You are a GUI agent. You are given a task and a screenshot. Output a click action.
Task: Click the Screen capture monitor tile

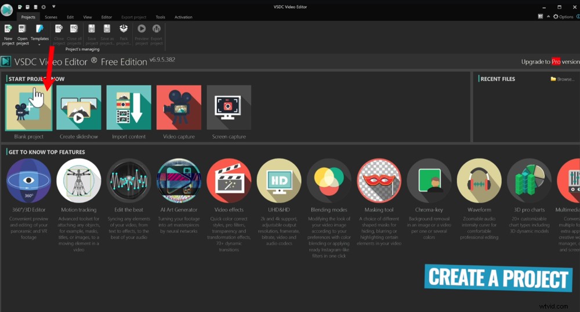click(229, 108)
